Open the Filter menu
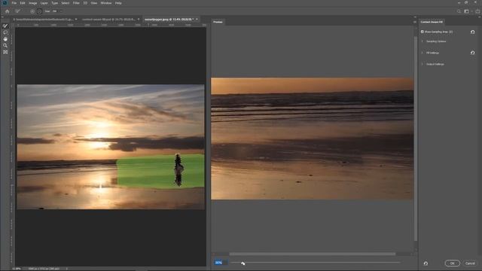The image size is (482, 271). (x=76, y=3)
